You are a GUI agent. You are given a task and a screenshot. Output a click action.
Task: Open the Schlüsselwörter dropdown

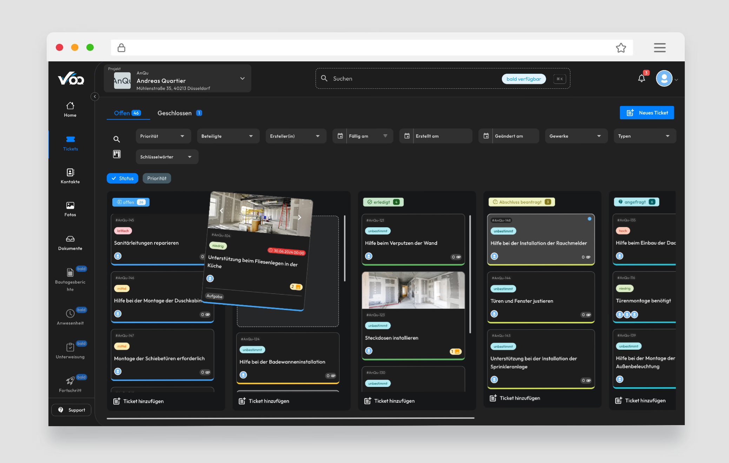click(x=167, y=157)
